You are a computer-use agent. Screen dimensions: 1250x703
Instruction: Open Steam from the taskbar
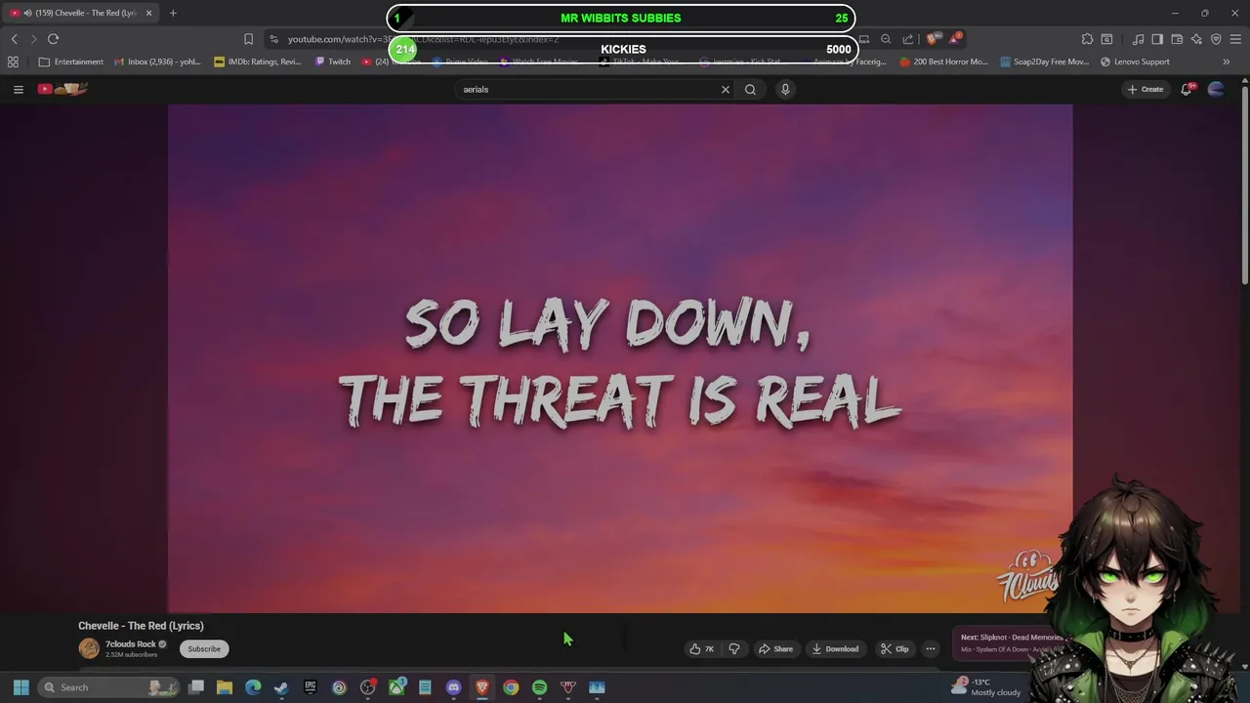point(281,687)
